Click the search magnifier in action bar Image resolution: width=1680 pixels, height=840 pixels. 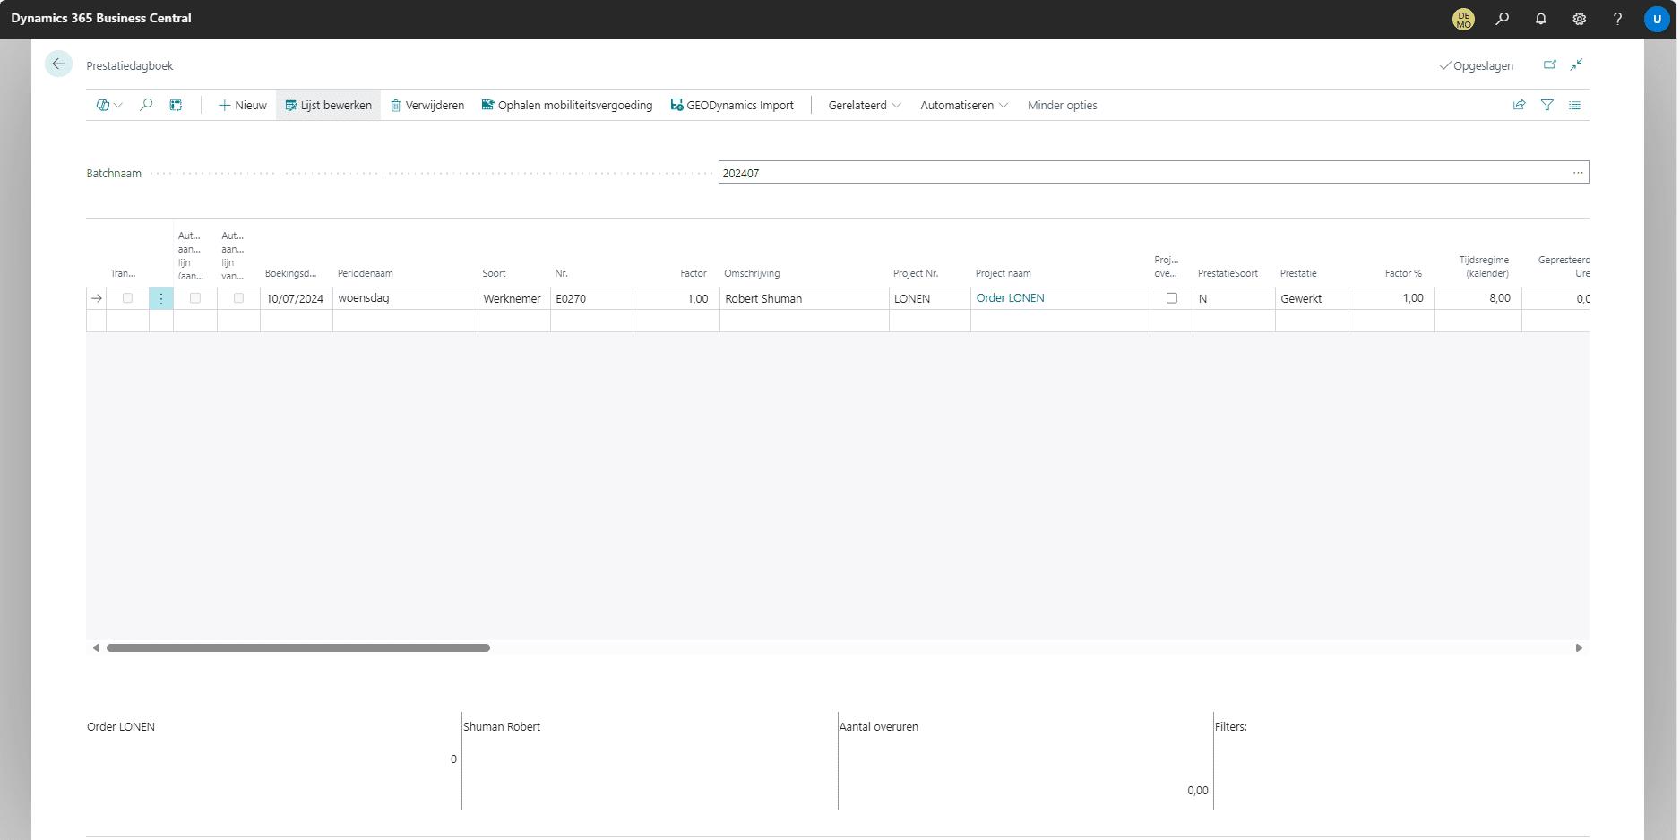tap(146, 105)
